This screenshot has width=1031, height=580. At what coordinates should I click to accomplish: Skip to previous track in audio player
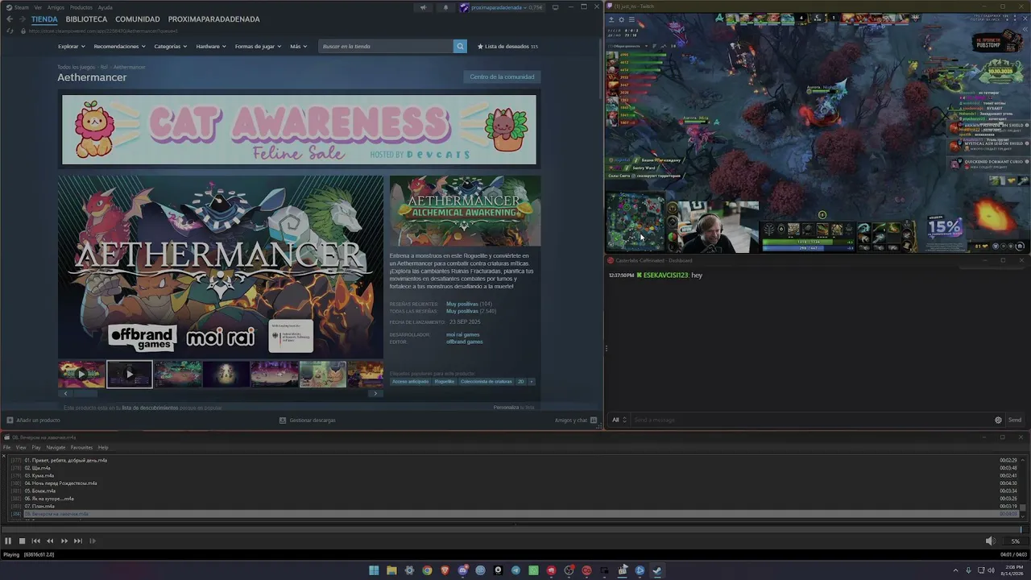pyautogui.click(x=35, y=541)
